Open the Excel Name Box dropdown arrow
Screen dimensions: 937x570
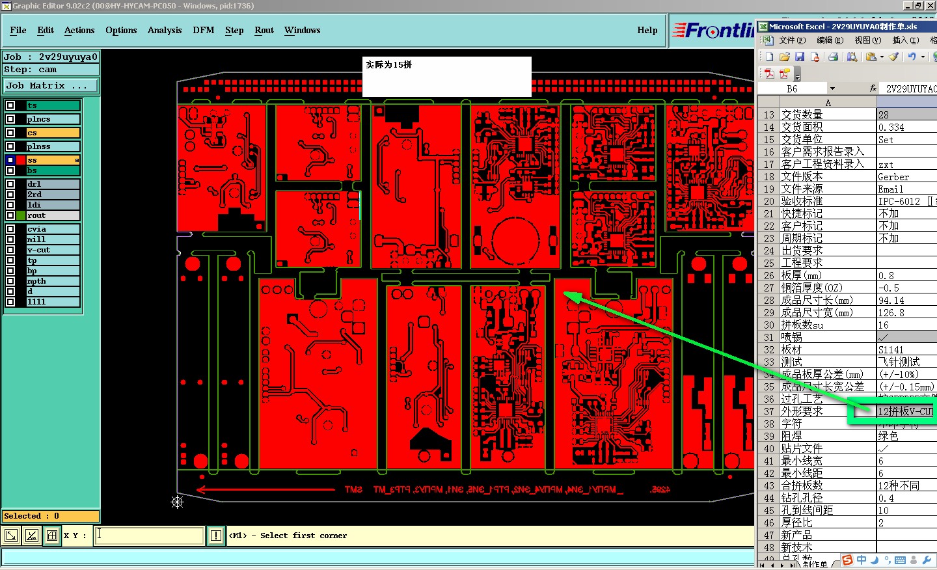[832, 88]
